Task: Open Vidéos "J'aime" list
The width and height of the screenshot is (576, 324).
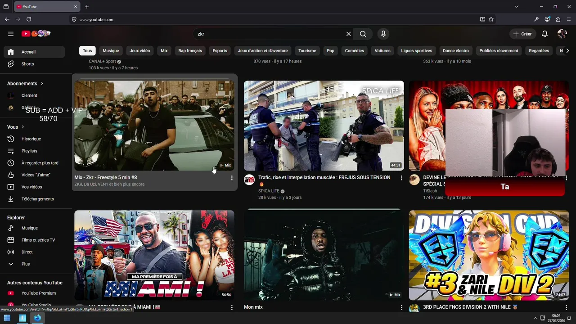Action: pyautogui.click(x=34, y=175)
